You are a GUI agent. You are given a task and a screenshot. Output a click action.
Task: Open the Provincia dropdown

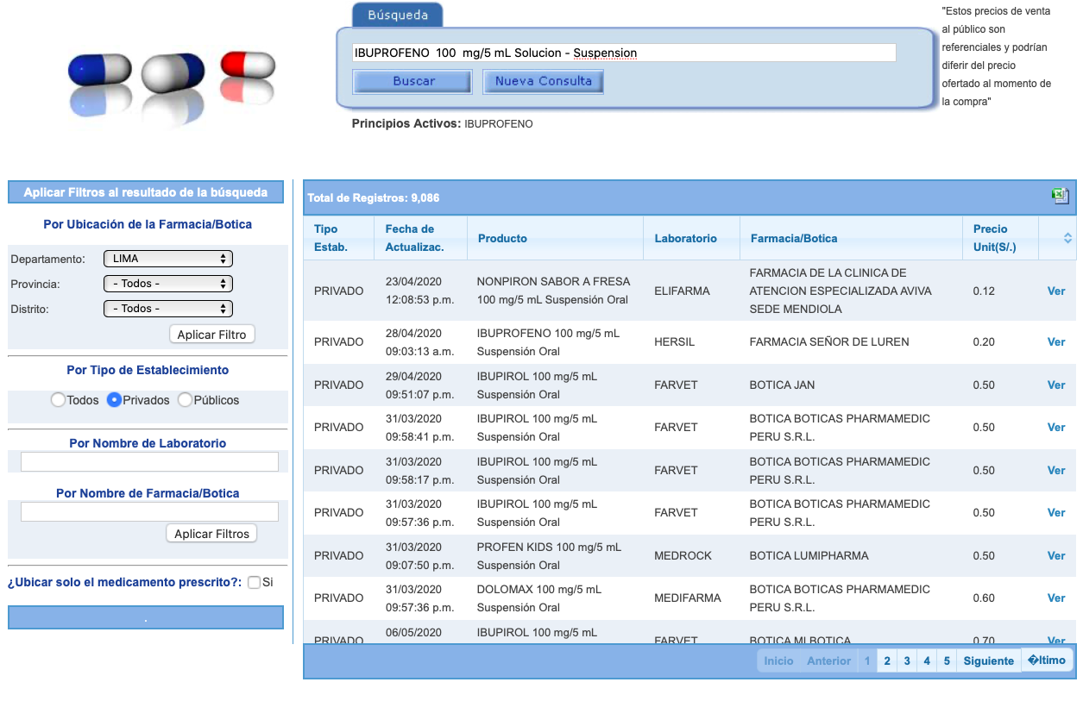(167, 284)
